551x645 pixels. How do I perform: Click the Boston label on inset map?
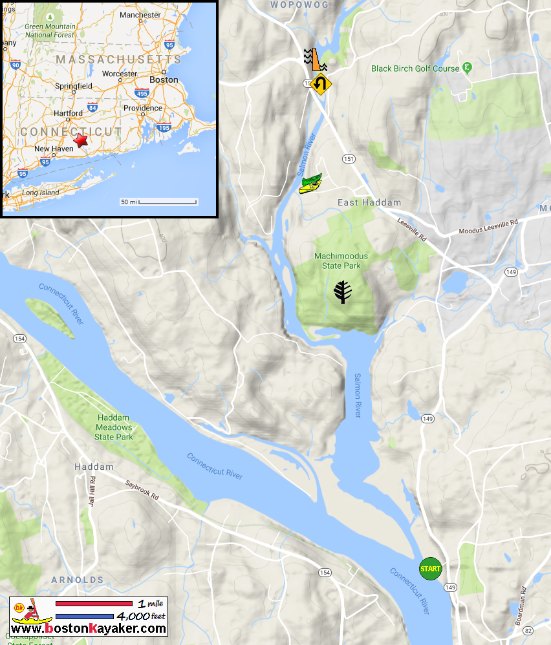[x=164, y=79]
